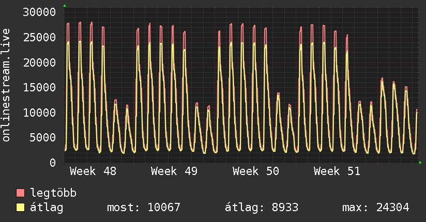Click the green arrow at x-axis end
This screenshot has height=222, width=426.
point(420,163)
